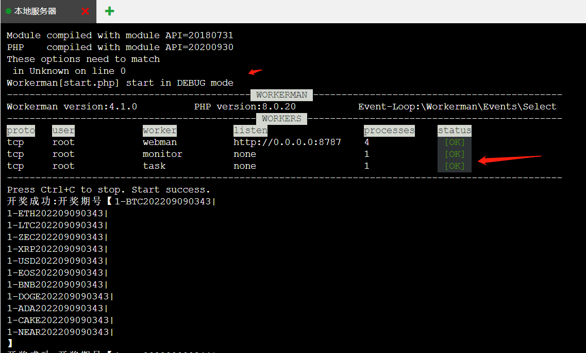
Task: Click 'tcp' in the webman row
Action: pos(15,142)
